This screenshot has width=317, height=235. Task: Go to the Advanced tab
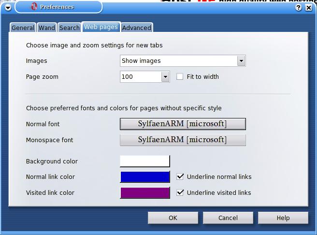click(137, 28)
